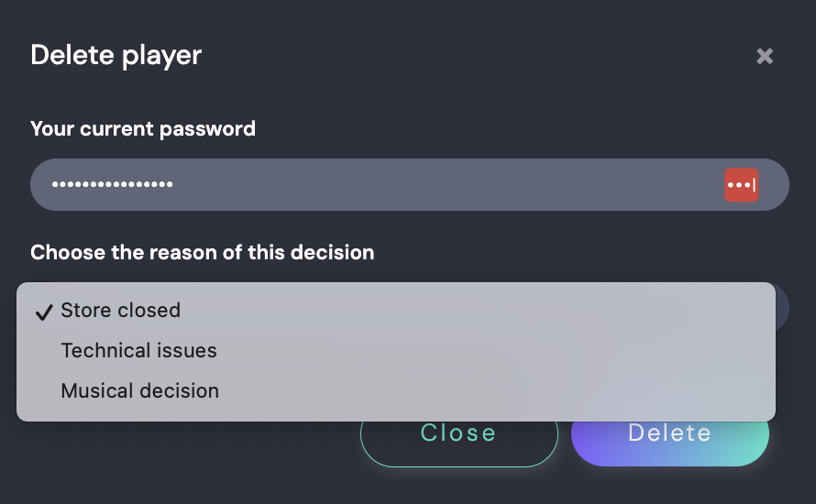Screen dimensions: 816x504
Task: Close the Delete player dialog with X
Action: (x=765, y=57)
